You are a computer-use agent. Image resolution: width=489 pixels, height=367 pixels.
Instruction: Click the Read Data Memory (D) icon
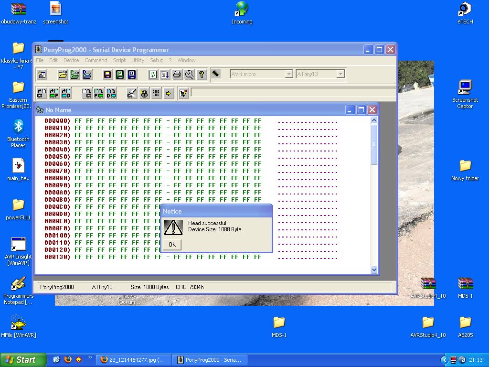coord(66,93)
